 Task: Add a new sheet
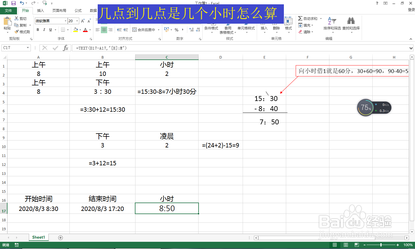[x=61, y=238]
